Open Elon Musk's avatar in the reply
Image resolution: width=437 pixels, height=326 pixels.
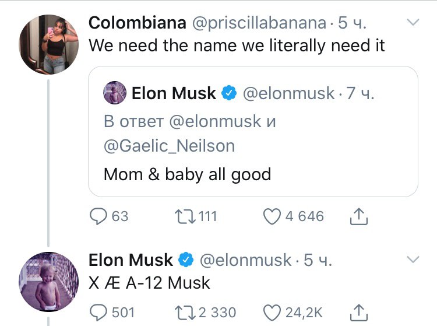pyautogui.click(x=49, y=281)
